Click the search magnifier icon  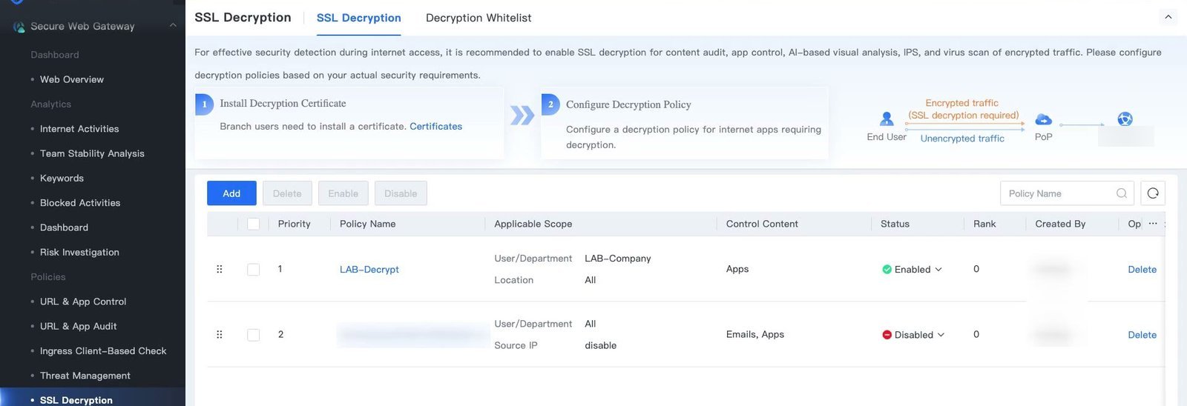pyautogui.click(x=1122, y=193)
